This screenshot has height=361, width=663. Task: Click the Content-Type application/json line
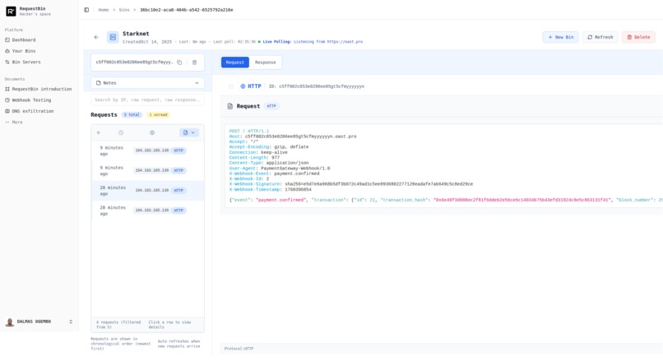(269, 163)
